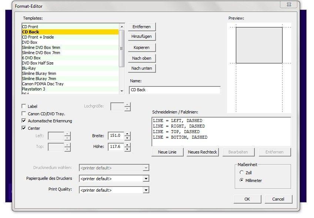Uncheck Automatische Erkennung

24,121
